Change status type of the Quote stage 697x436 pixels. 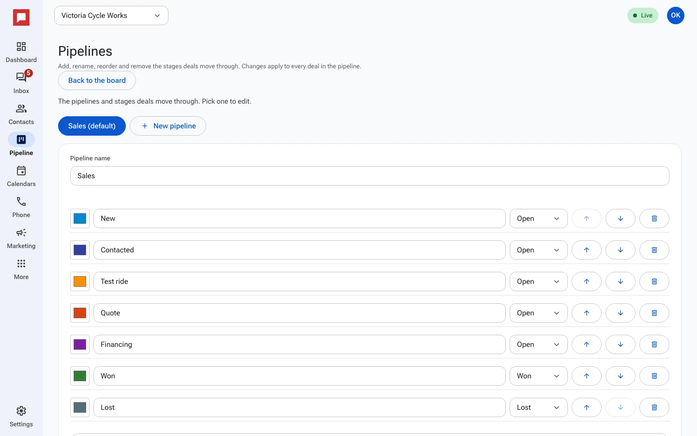[x=539, y=313]
